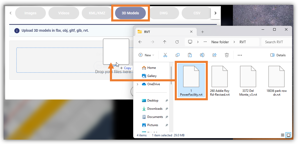Share the selected file
Screen dimensions: 298x144
[x=214, y=55]
